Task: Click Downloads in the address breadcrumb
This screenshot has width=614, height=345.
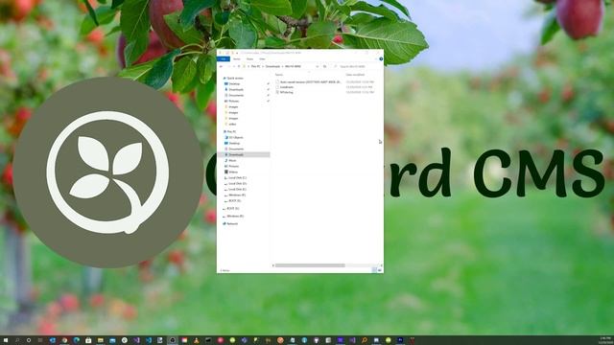Action: click(x=272, y=66)
